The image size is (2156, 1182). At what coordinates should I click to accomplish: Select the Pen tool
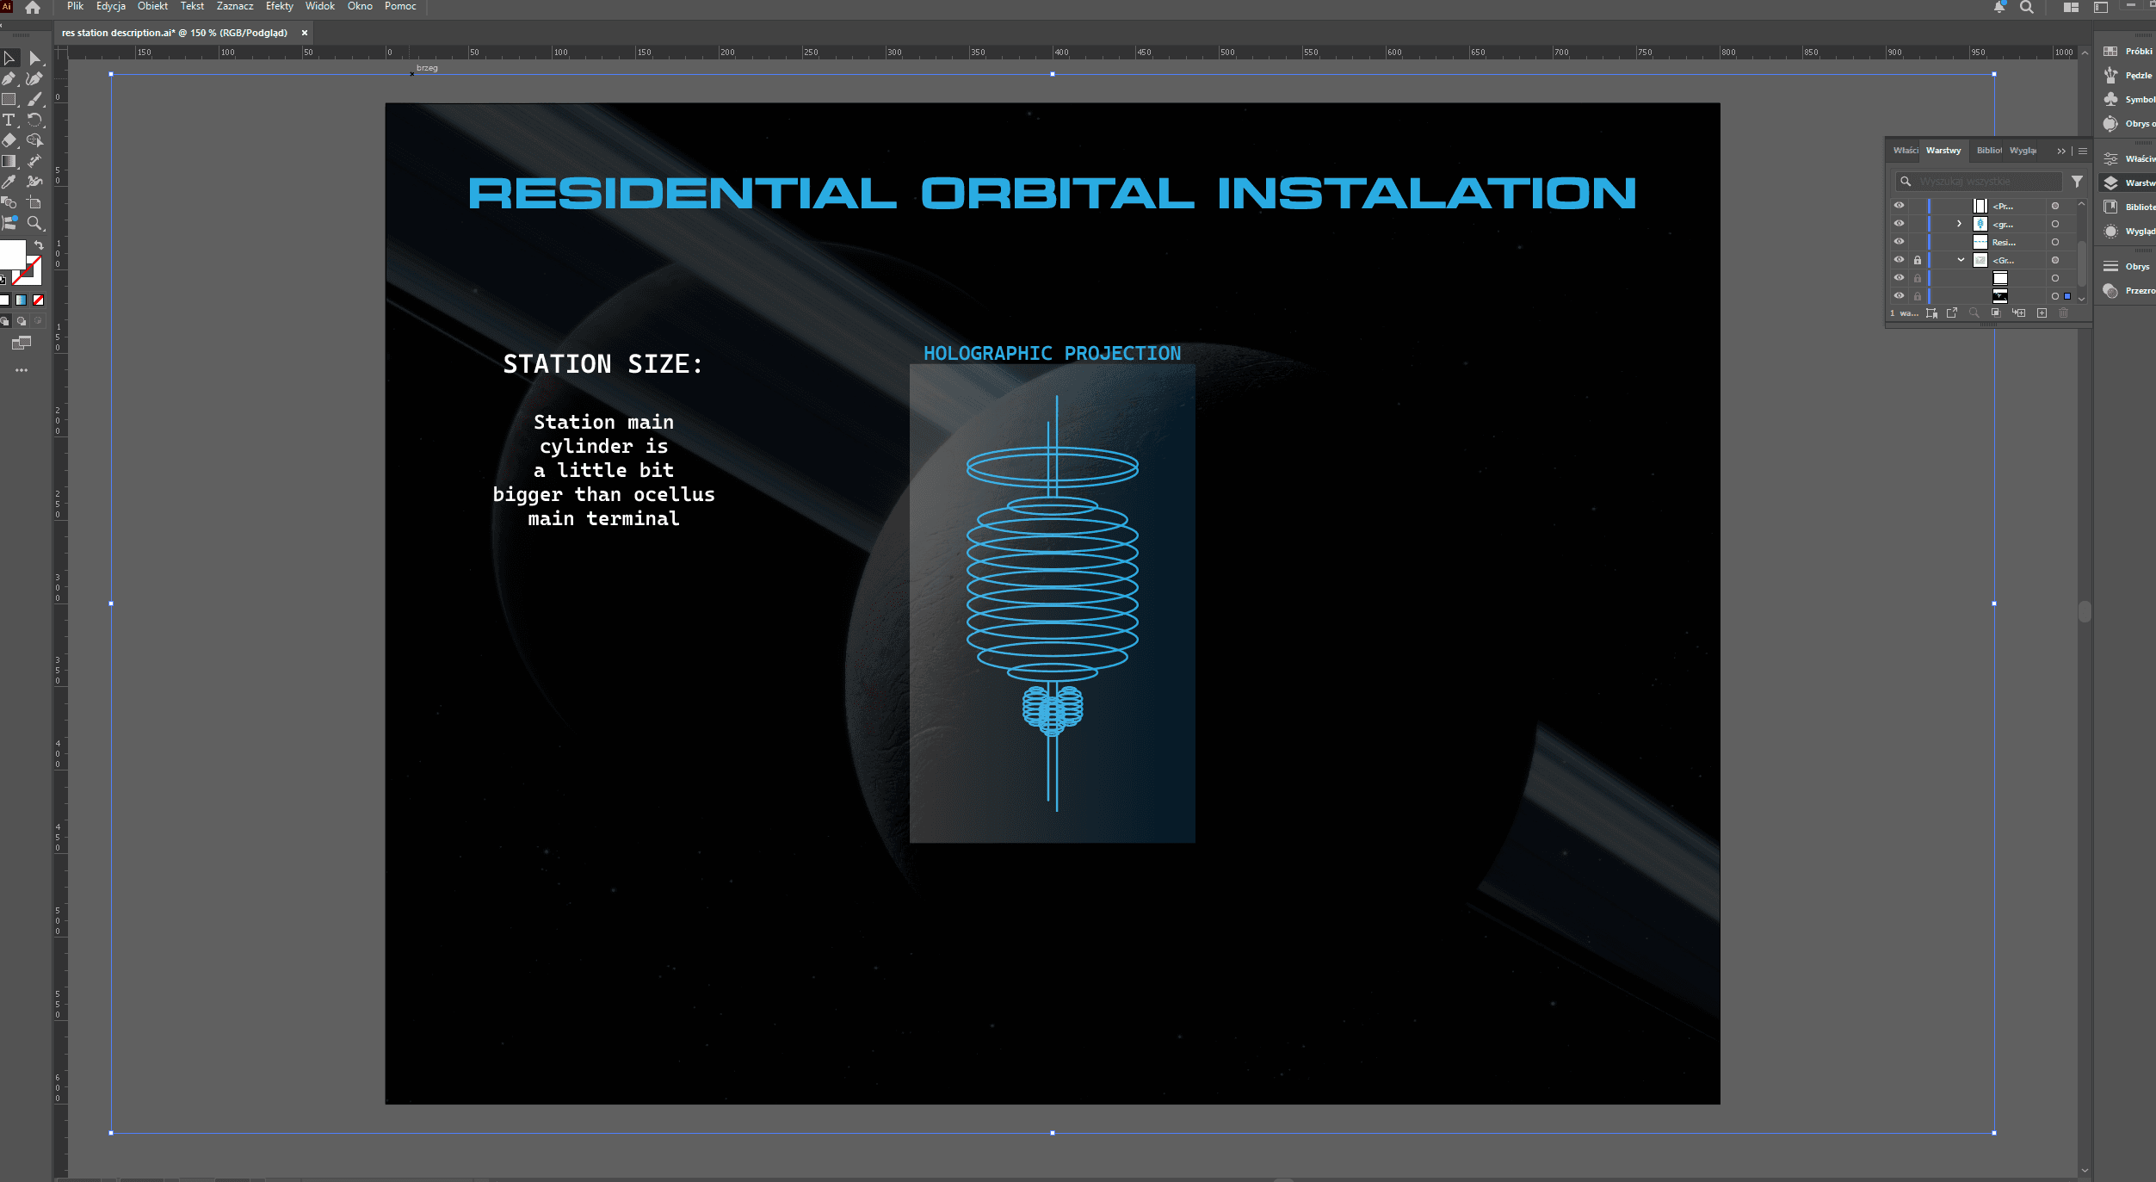[x=9, y=78]
